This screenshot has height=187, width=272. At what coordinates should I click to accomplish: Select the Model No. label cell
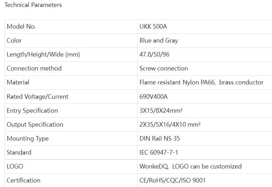coord(71,27)
